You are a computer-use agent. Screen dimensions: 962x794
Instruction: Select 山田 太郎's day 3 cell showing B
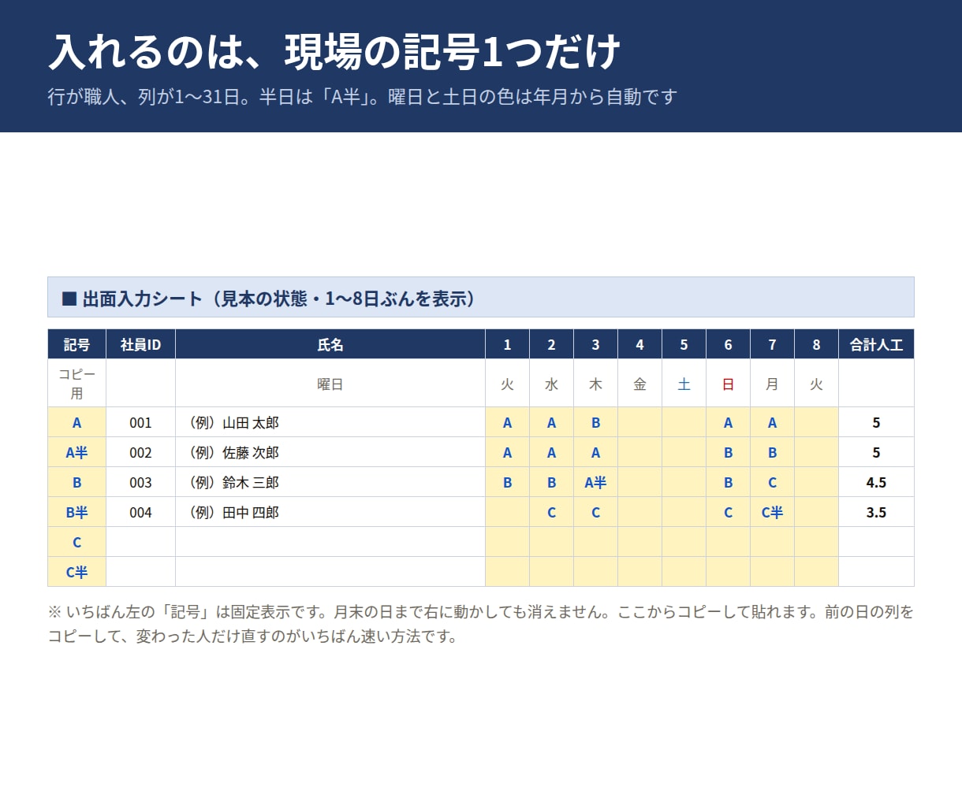coord(595,422)
